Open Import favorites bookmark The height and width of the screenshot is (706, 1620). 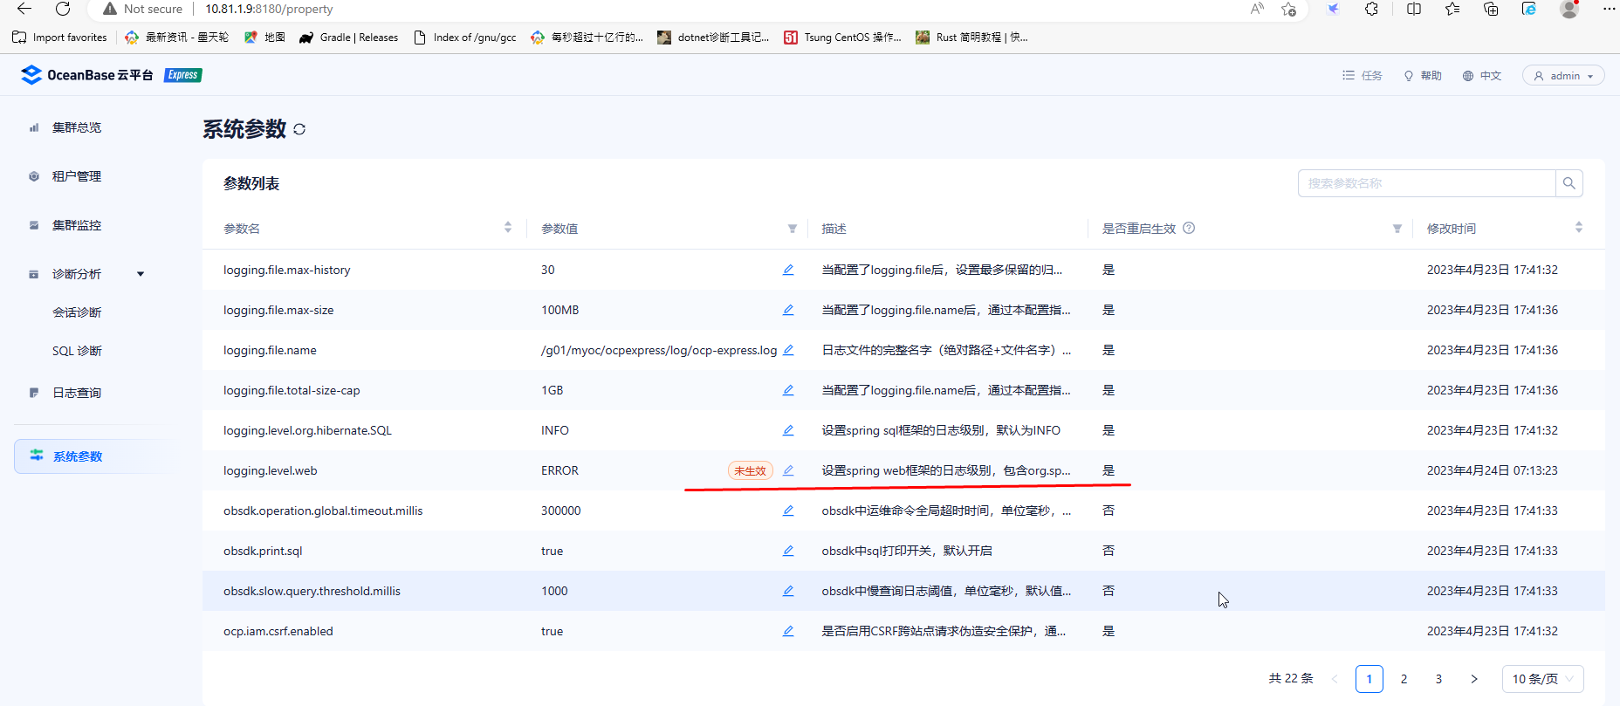59,38
